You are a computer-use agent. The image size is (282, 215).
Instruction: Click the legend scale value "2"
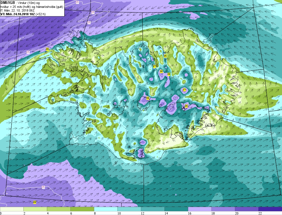[x=24, y=213]
